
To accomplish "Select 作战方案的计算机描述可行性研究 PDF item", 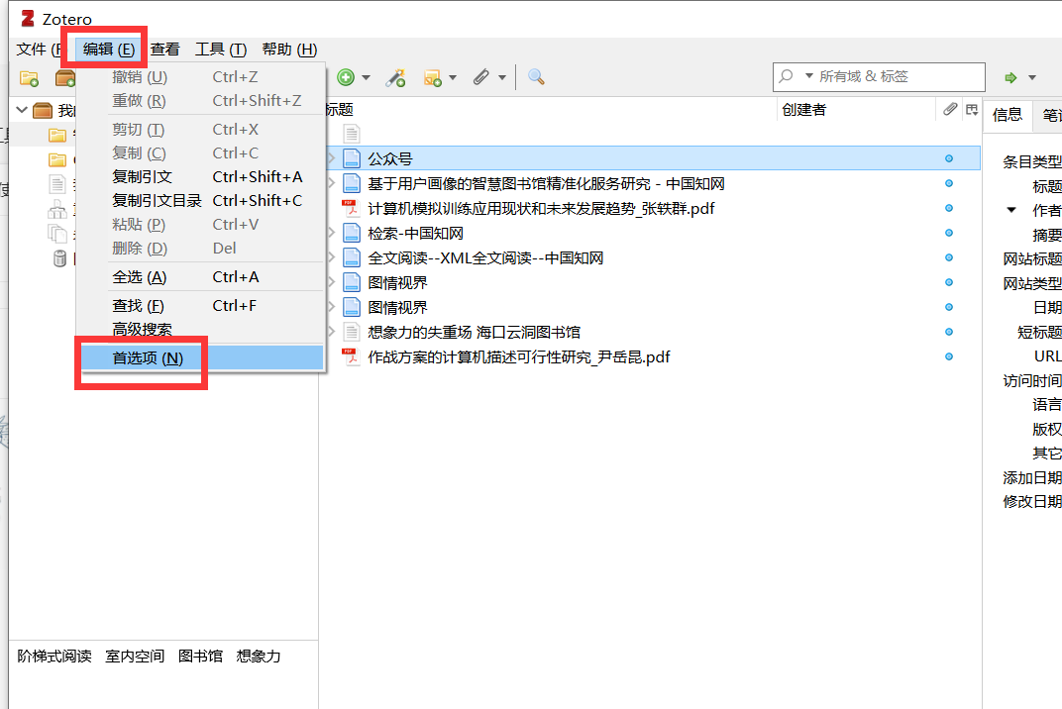I will click(519, 356).
